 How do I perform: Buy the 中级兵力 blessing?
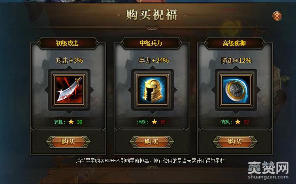coord(152,142)
